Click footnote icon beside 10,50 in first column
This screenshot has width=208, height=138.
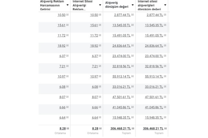coord(67,15)
